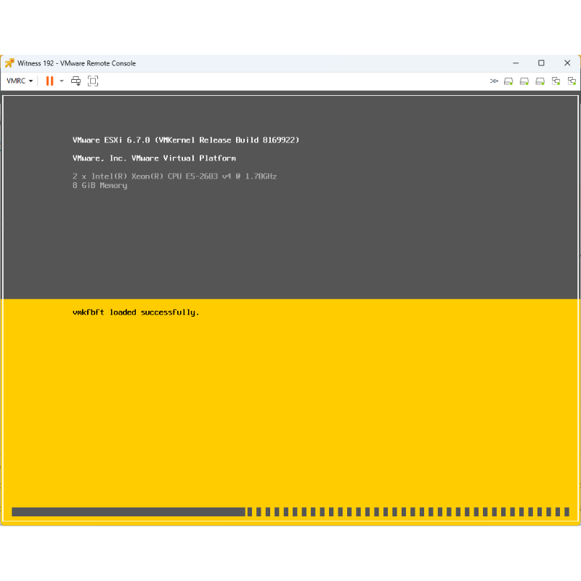Click the second hard disk device icon
The image size is (581, 581).
tap(524, 81)
